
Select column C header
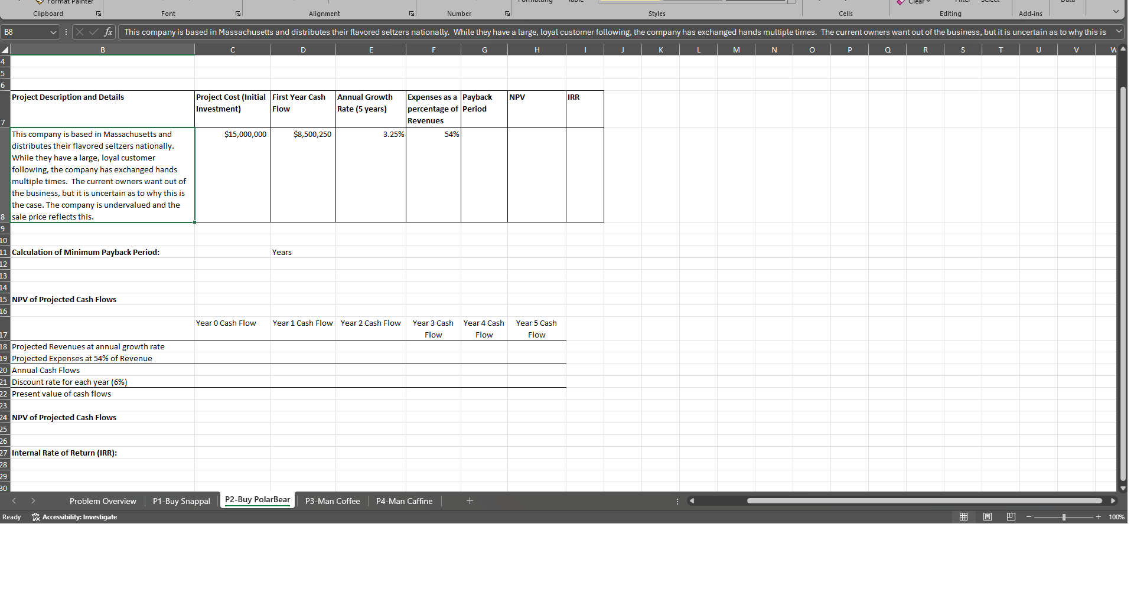(233, 50)
